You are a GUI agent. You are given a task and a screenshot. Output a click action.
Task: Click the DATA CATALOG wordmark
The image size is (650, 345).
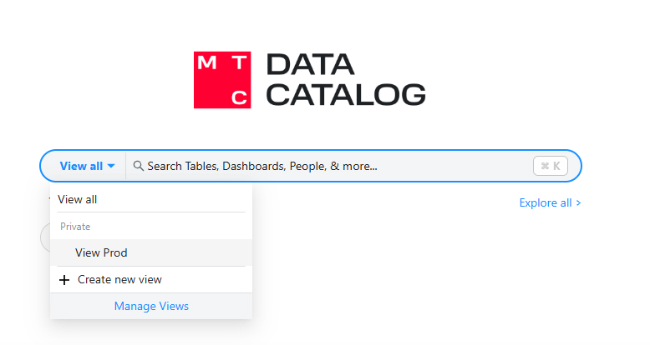[345, 80]
